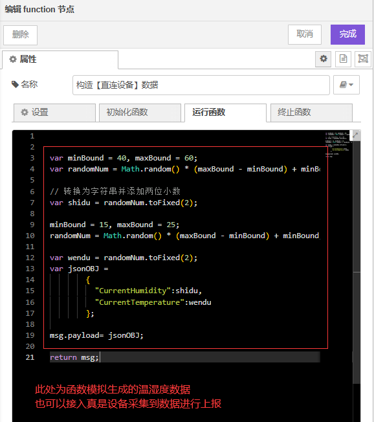Expand the code editor to fullscreen
Screen dimensions: 374x422
click(355, 135)
